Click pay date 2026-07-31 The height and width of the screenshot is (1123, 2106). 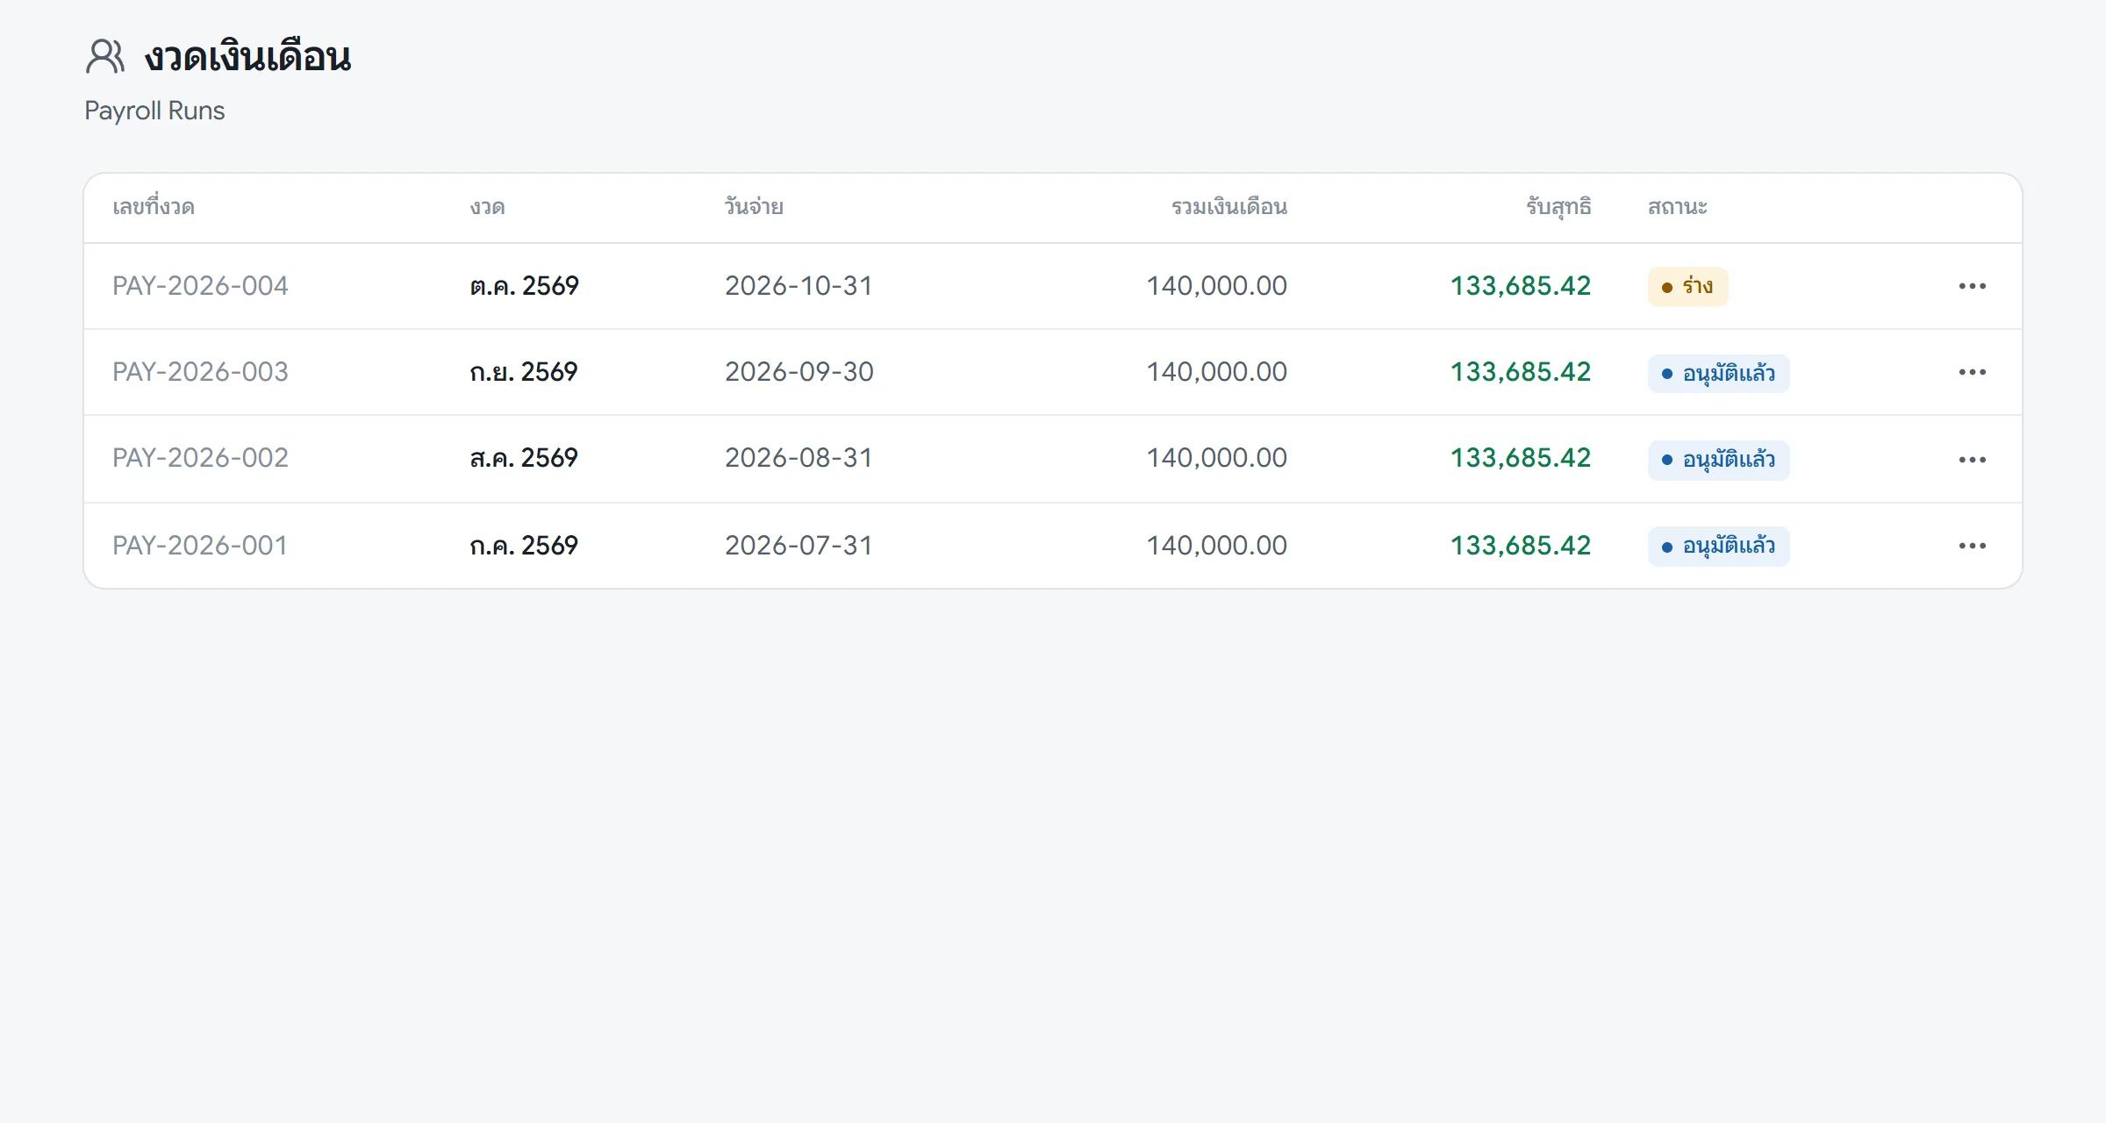(x=799, y=546)
